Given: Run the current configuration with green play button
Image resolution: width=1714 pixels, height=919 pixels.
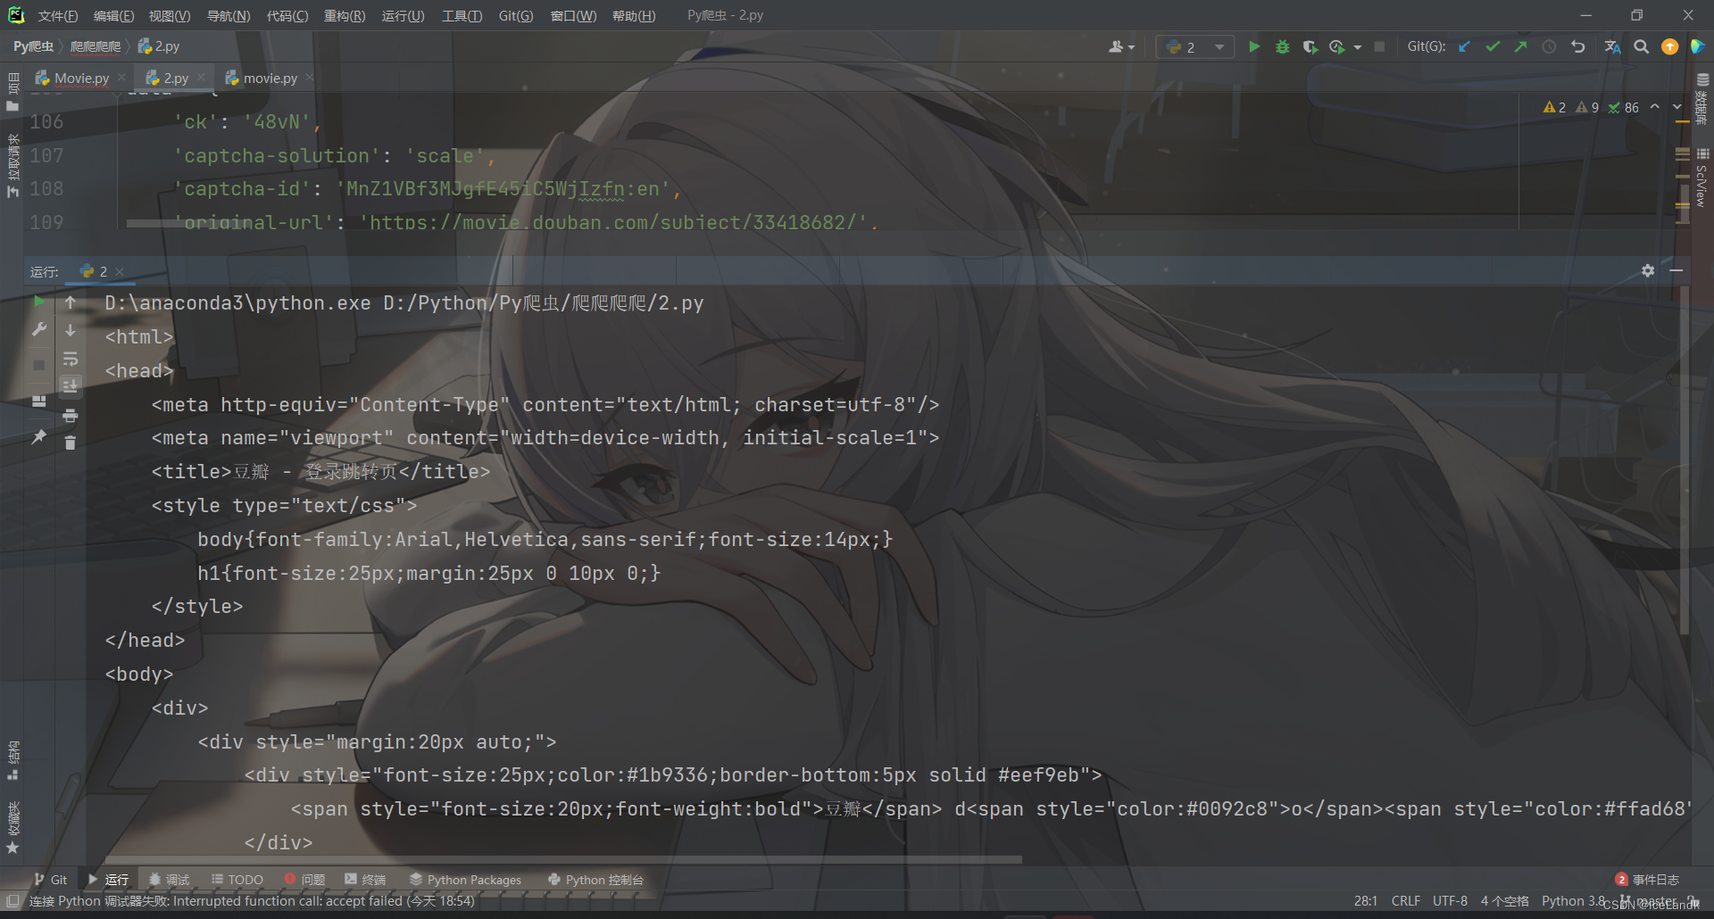Looking at the screenshot, I should pos(1254,46).
